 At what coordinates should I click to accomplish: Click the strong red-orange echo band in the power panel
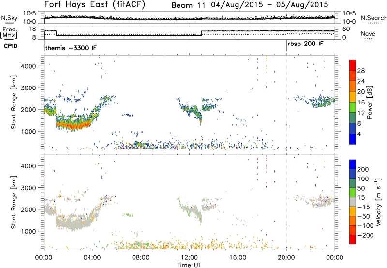[x=73, y=125]
